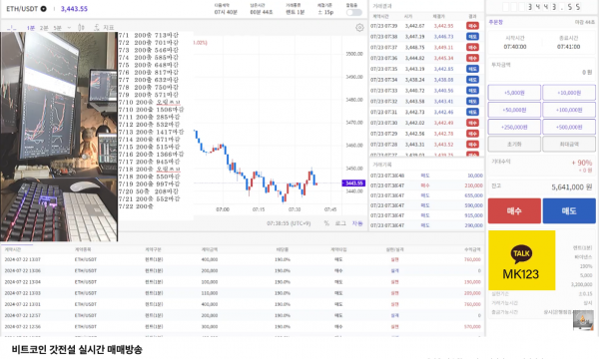Toggle percent scale on chart
The width and height of the screenshot is (599, 359).
(326, 223)
